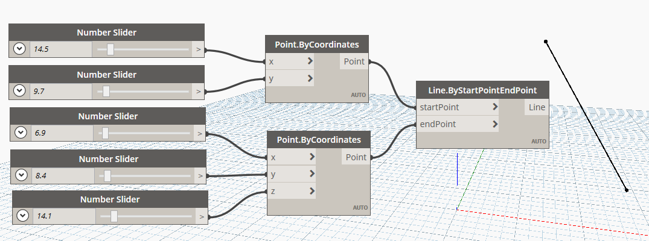Click the slider handle for value 14.1
This screenshot has width=649, height=241.
click(x=114, y=216)
